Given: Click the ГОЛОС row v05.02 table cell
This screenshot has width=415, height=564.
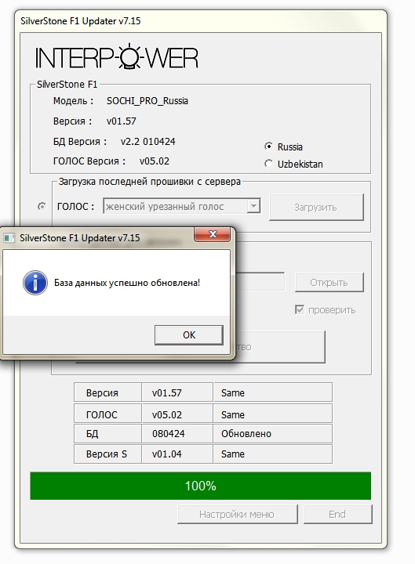Looking at the screenshot, I should point(177,414).
